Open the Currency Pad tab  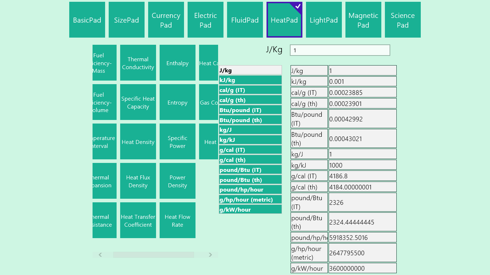[166, 20]
